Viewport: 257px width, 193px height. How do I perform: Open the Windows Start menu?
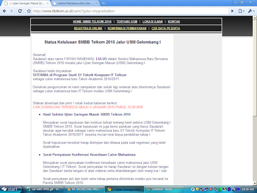point(11,189)
